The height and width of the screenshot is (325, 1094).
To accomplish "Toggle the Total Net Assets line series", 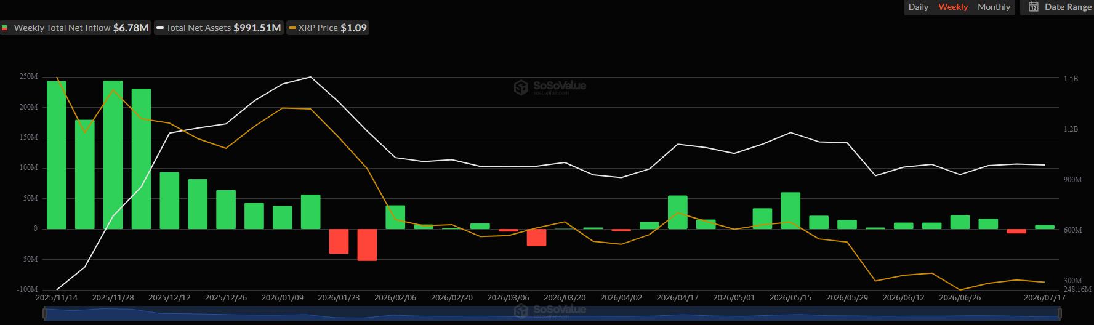I will point(219,28).
